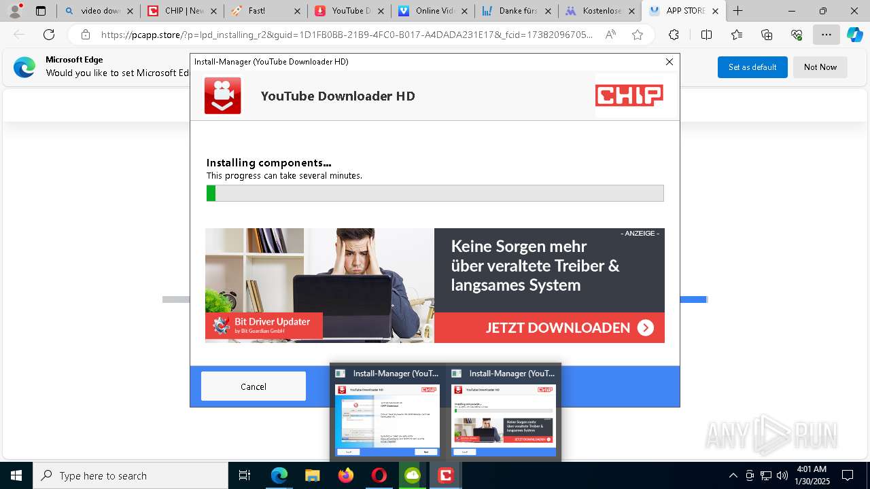Switch to the Fast! browser tab
The image size is (870, 489).
266,11
